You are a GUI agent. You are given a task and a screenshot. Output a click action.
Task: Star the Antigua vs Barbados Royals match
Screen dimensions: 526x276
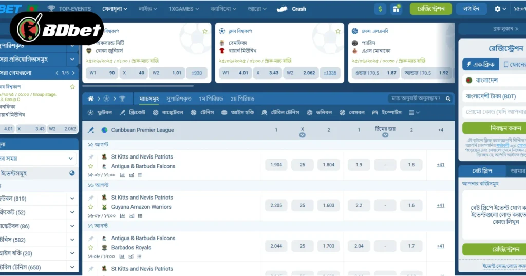coord(90,248)
